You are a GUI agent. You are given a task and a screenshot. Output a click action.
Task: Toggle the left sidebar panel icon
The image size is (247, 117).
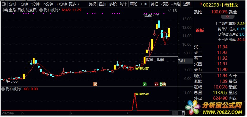[4, 4]
